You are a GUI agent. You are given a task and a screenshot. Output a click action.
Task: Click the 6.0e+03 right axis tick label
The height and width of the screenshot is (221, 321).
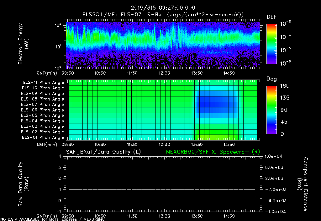click(274, 168)
